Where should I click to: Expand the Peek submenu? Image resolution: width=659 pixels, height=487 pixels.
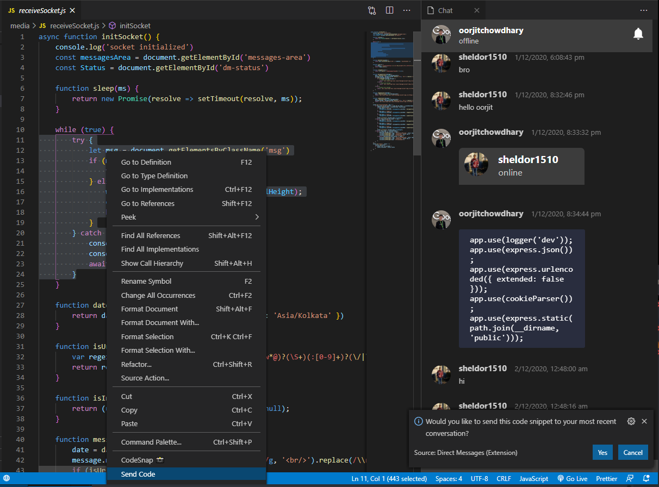[x=186, y=217]
